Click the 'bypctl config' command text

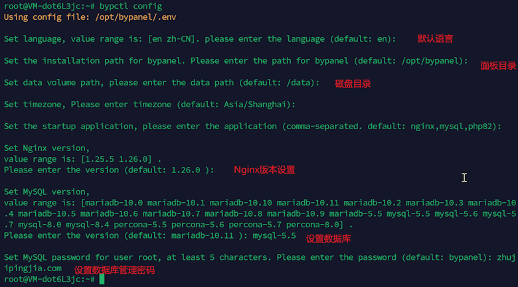click(131, 6)
